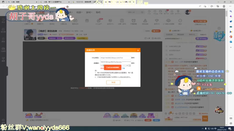This screenshot has height=131, width=234.
Task: Close the 直播信息 dialog with the X
Action: (x=138, y=50)
